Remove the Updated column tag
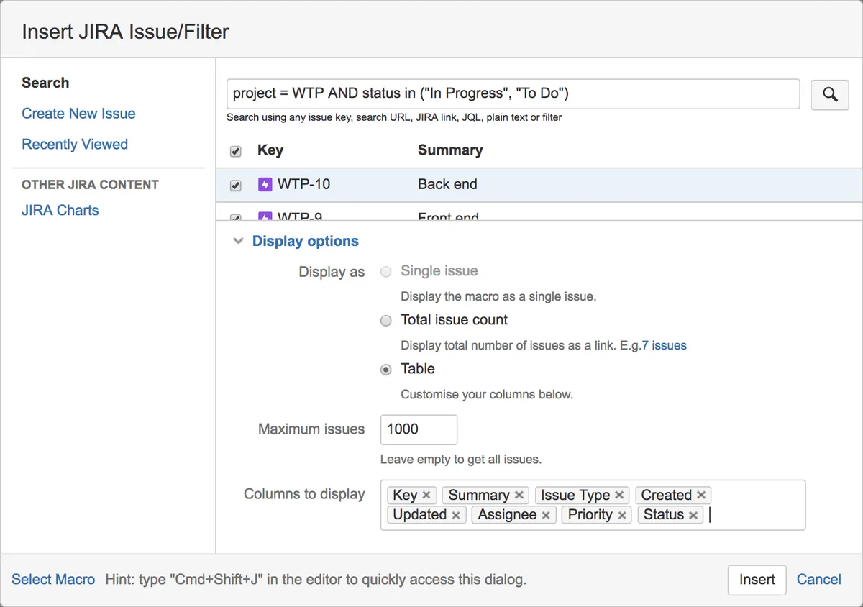The image size is (863, 607). tap(456, 515)
